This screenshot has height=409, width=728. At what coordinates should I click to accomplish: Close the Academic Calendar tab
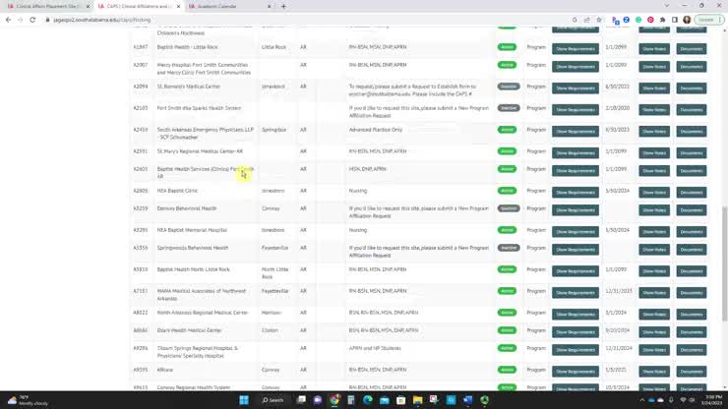[x=270, y=7]
